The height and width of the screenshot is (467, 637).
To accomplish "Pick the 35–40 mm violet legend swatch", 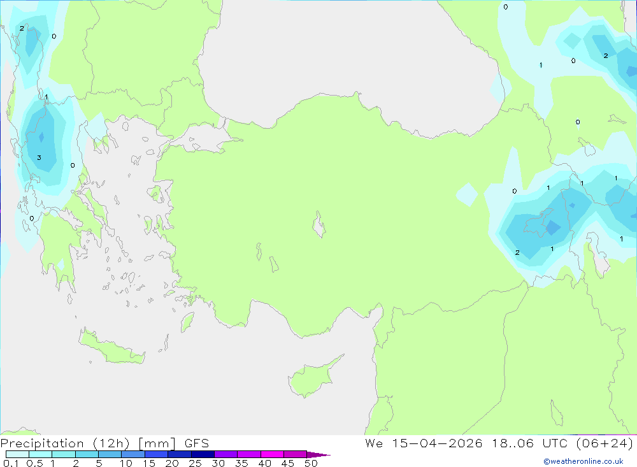I will click(x=248, y=454).
